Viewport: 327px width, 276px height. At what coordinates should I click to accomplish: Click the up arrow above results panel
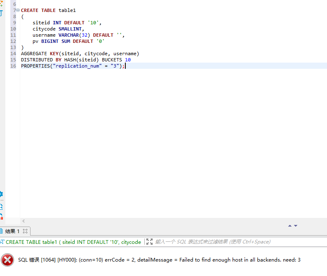290,226
